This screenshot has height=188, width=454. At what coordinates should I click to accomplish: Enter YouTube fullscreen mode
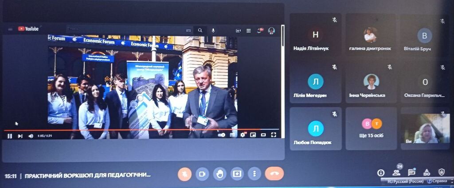(x=273, y=135)
